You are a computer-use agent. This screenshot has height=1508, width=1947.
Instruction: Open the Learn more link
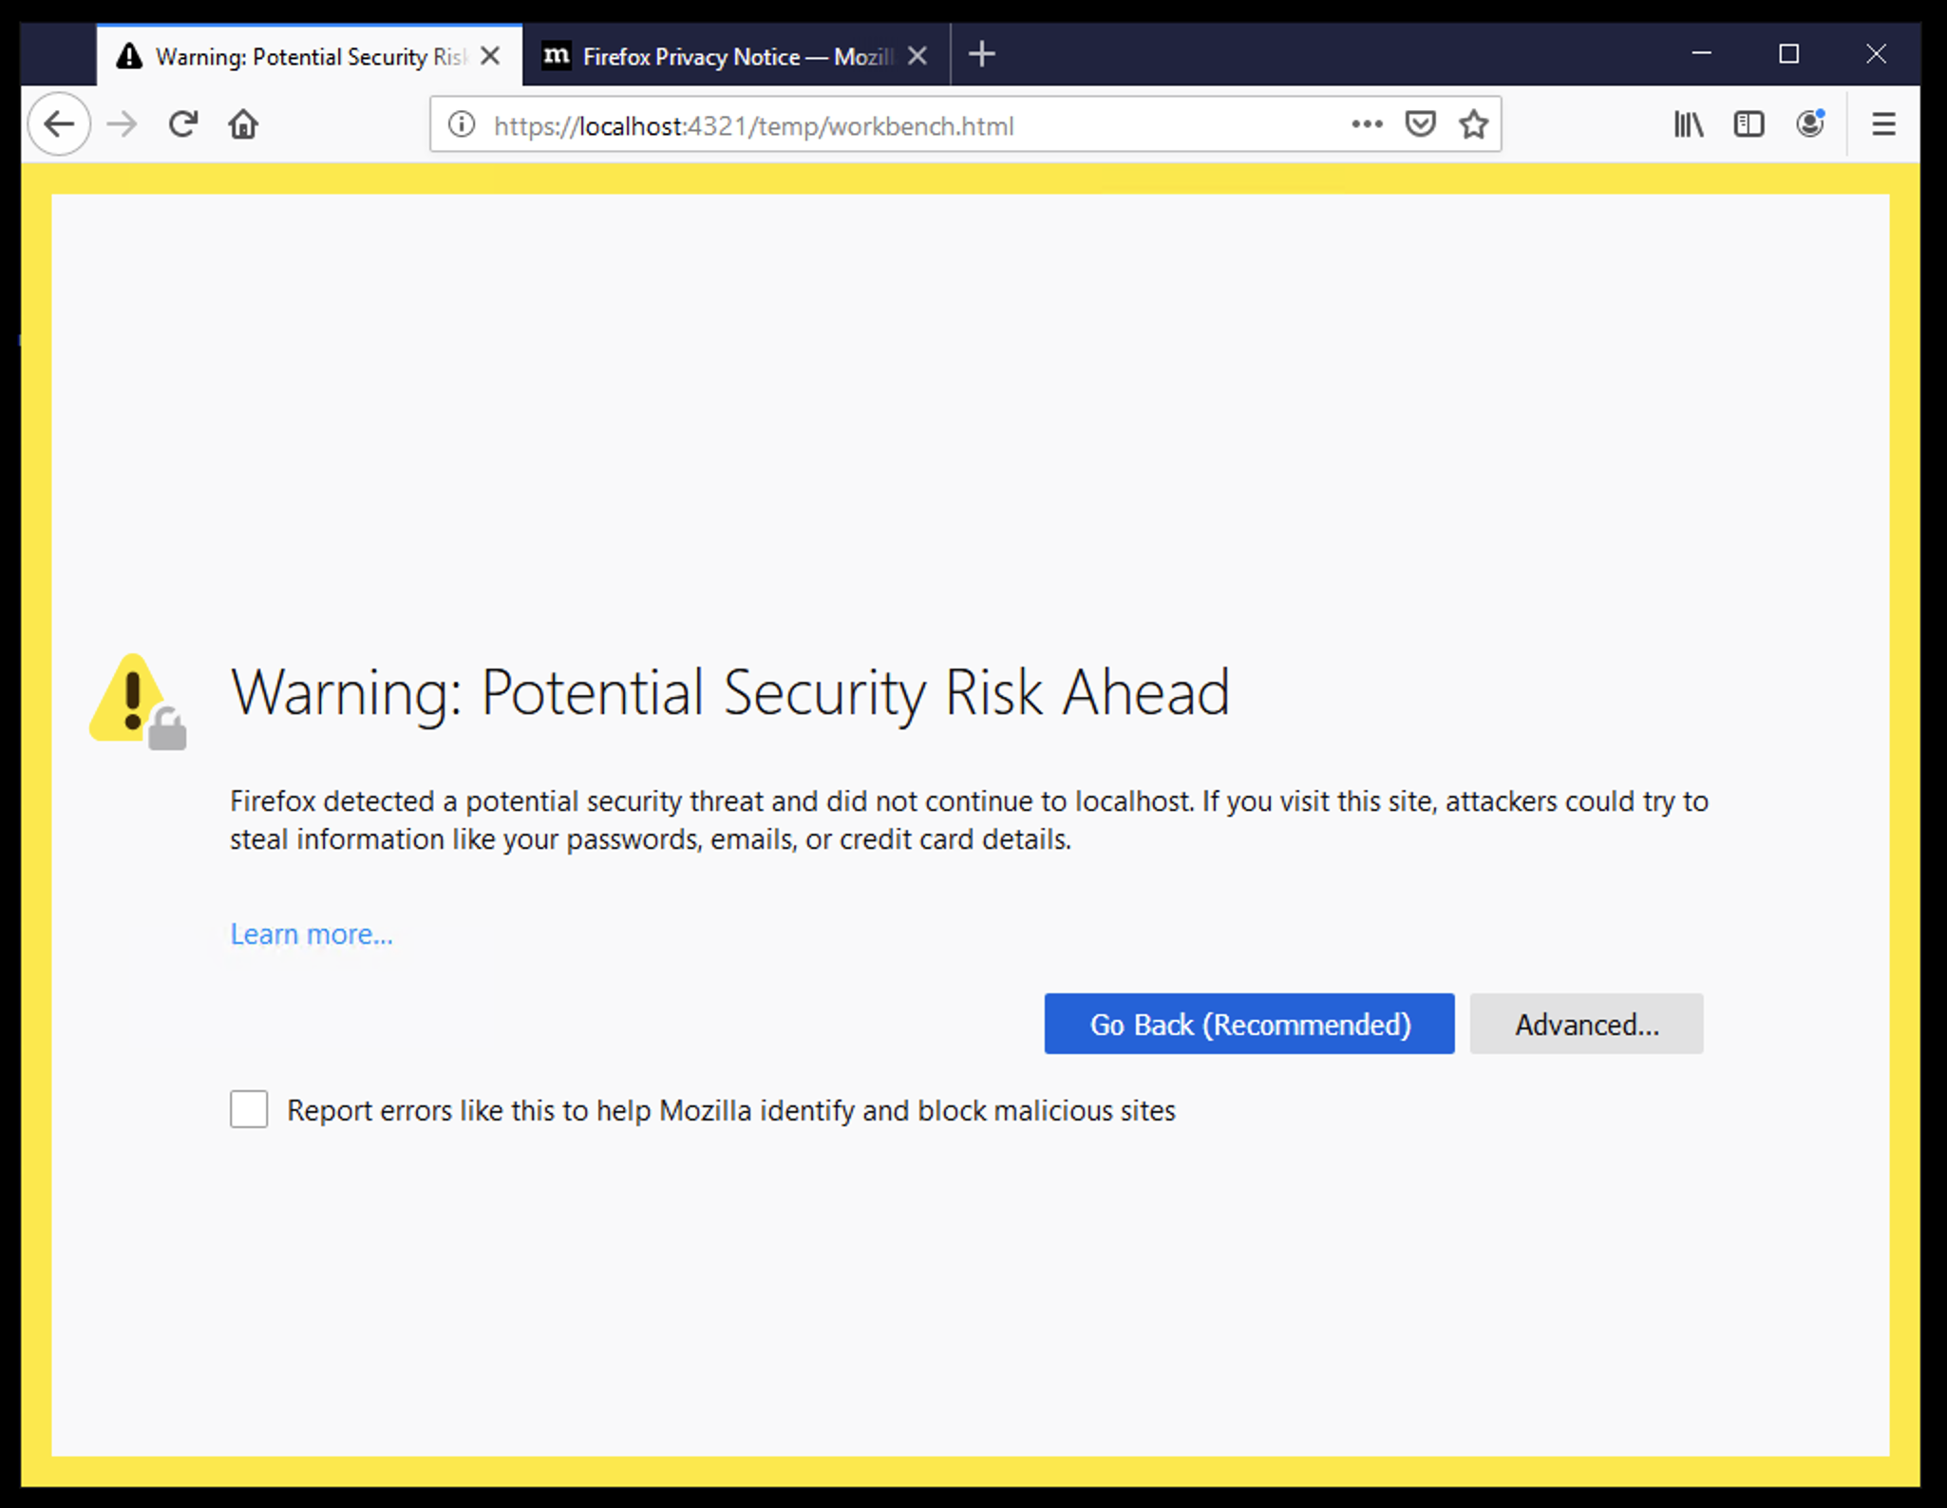tap(311, 933)
